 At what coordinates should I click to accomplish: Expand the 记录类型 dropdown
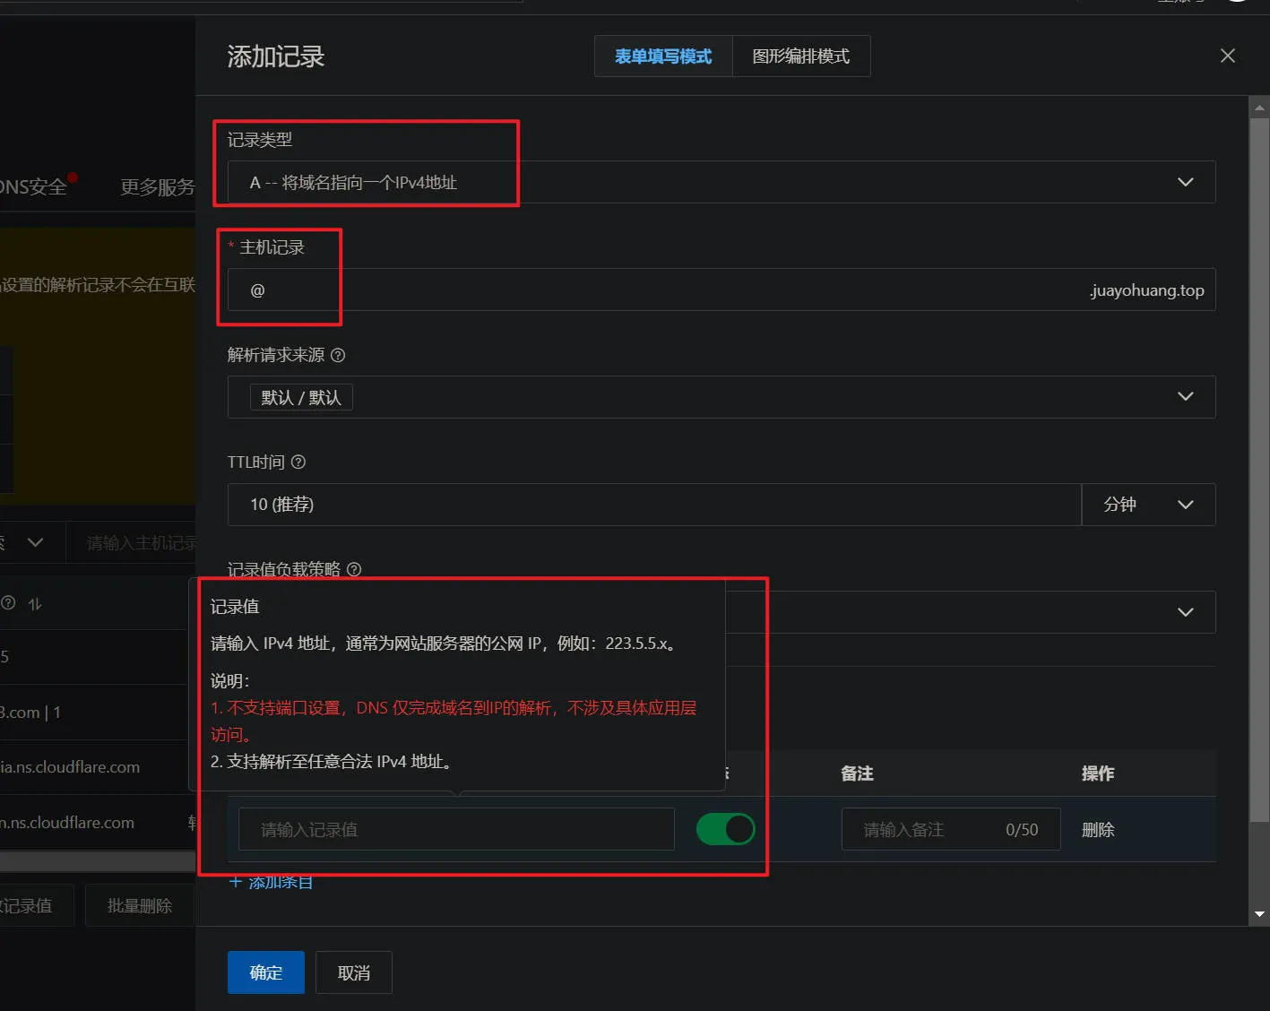(1185, 182)
